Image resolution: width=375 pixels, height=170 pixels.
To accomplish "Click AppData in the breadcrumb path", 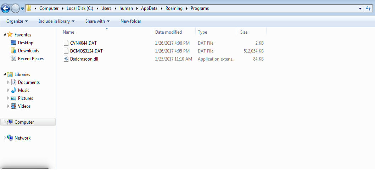I will click(149, 8).
